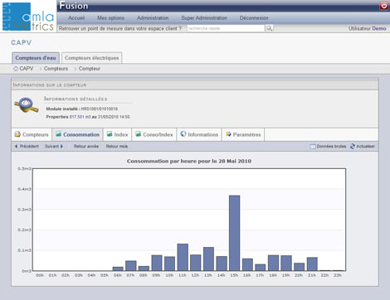390x300 pixels.
Task: Open the Informations tab
Action: click(x=199, y=134)
